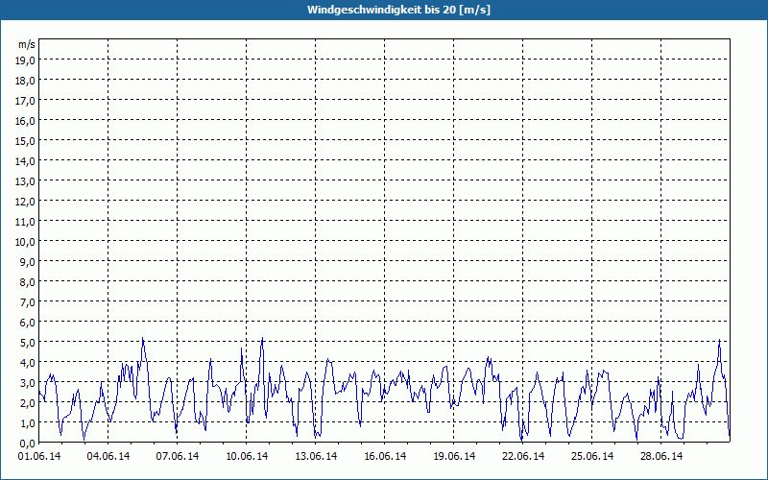
Task: Click the 04.06.14 date label
Action: click(x=108, y=456)
